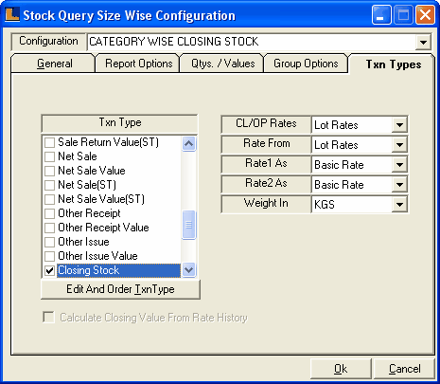The width and height of the screenshot is (440, 384).
Task: Uncheck the Closing Stock checkbox
Action: [49, 270]
